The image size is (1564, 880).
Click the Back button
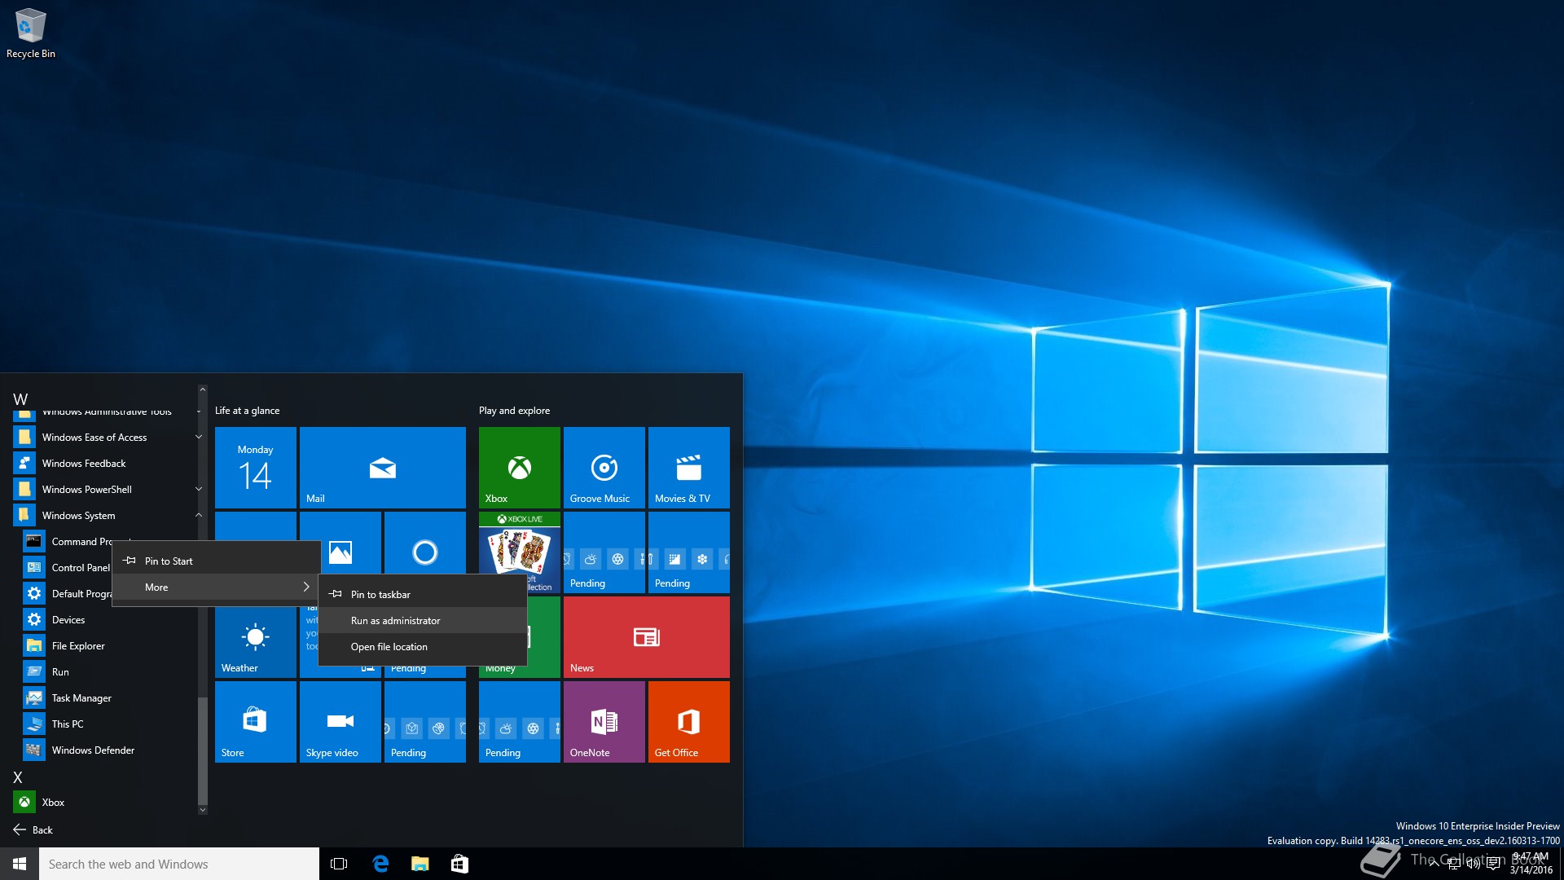click(33, 829)
